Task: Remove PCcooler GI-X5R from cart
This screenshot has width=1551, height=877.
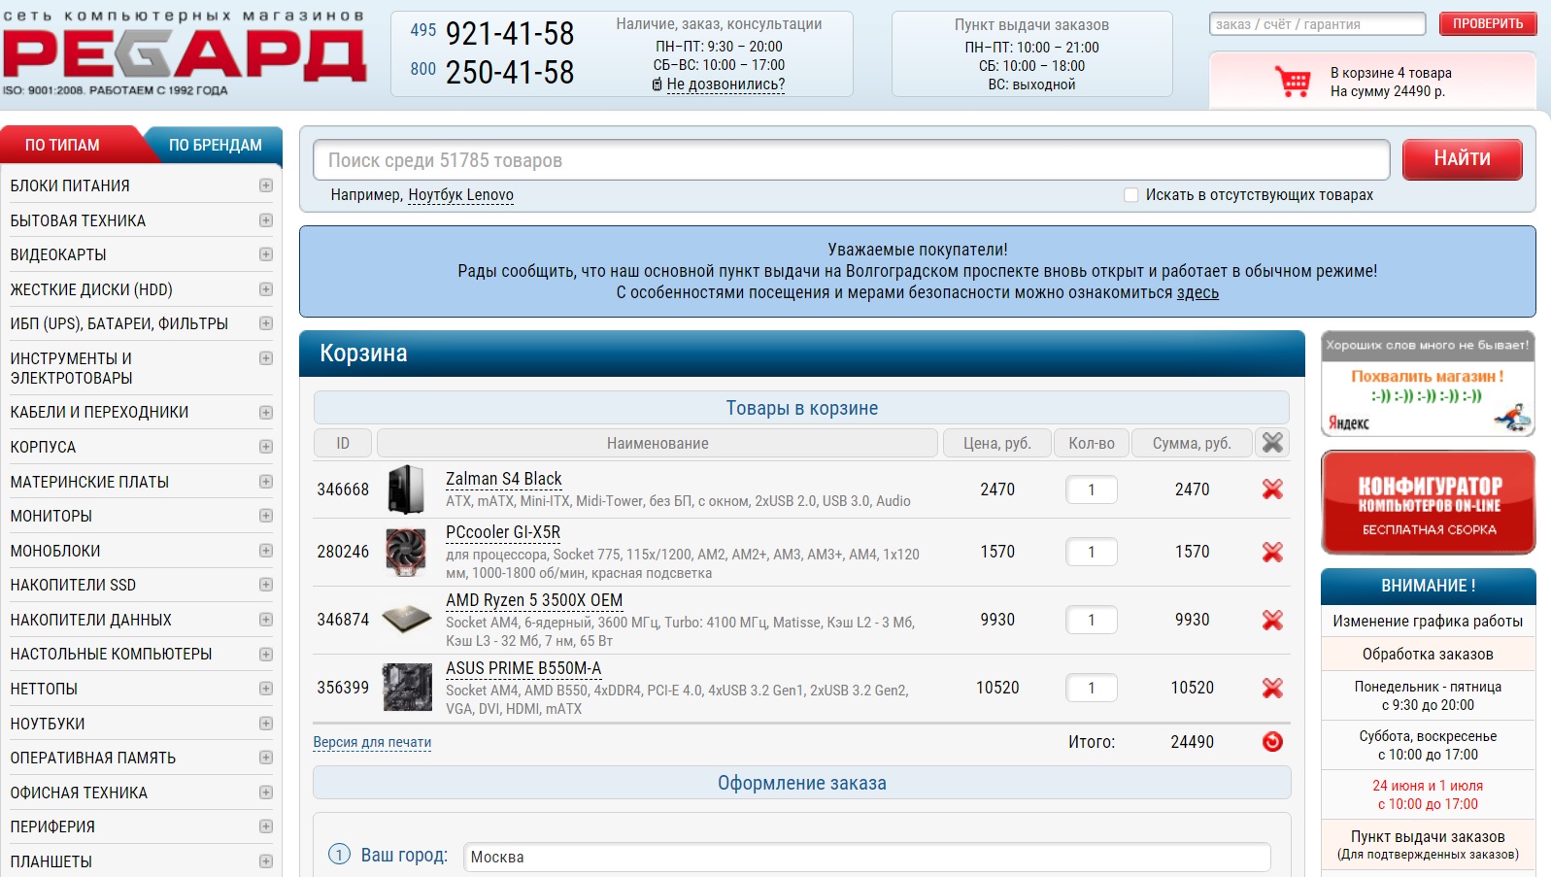Action: [1272, 552]
